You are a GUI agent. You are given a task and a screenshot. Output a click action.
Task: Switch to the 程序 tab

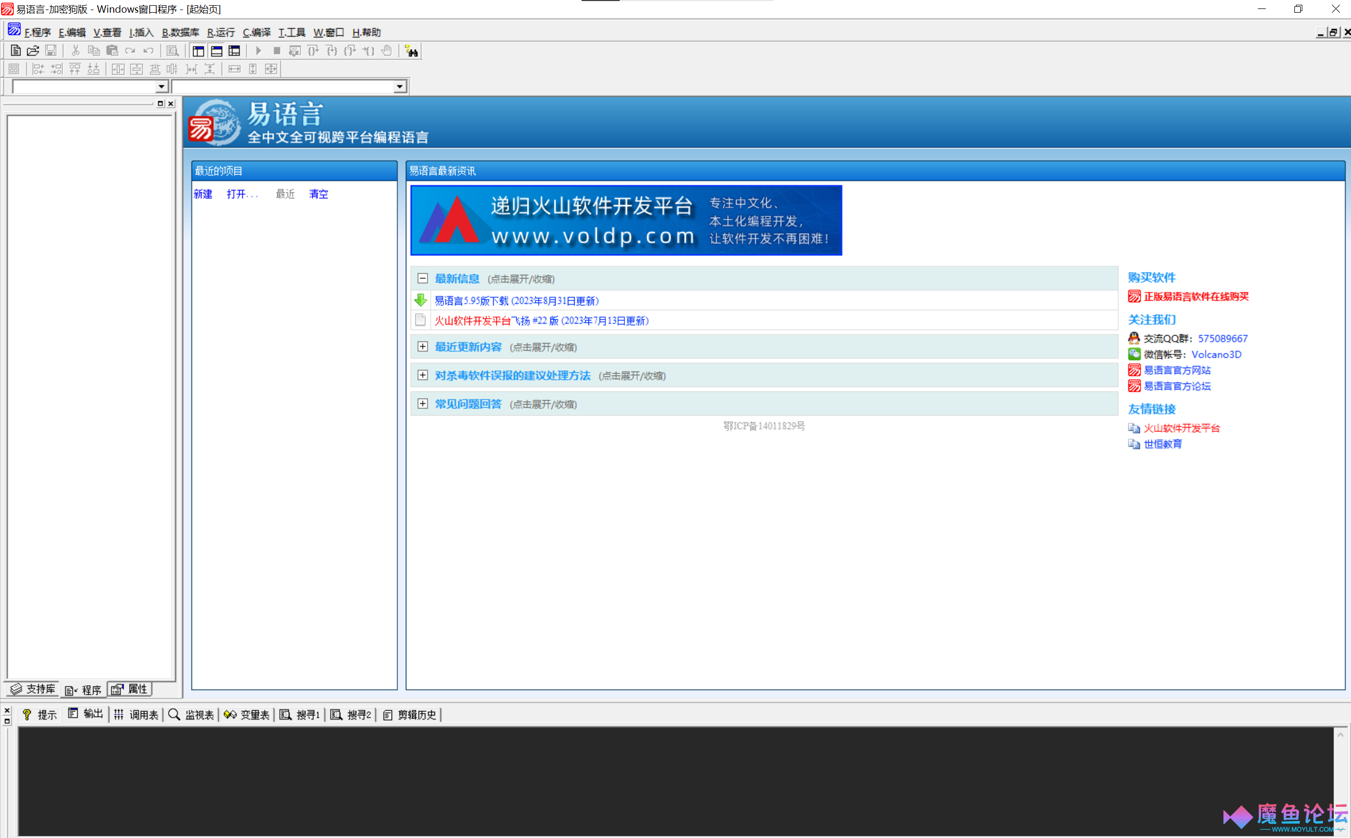[x=83, y=690]
